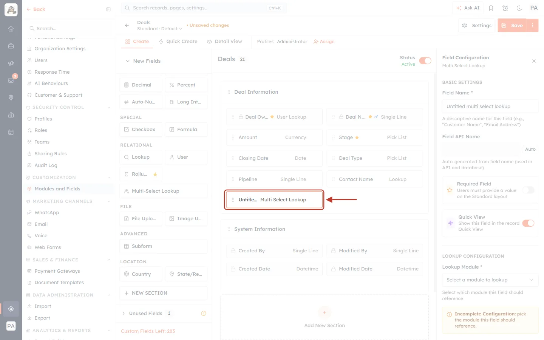
Task: Click the Field Name input box
Action: tap(490, 106)
